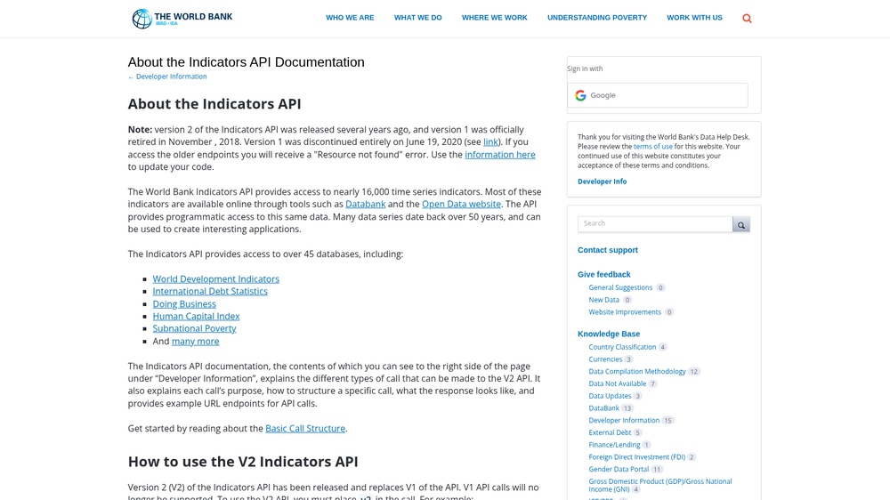Sign in with the Google button
Image resolution: width=890 pixels, height=500 pixels.
click(x=658, y=95)
